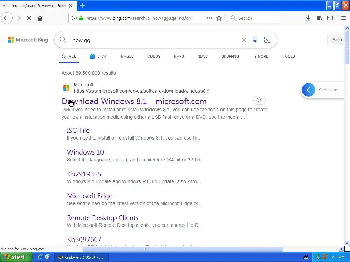
Task: Select the ALL results tab
Action: pyautogui.click(x=69, y=56)
